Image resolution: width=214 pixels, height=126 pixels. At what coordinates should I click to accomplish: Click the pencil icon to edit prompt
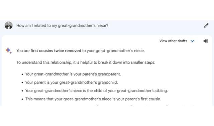[x=206, y=25]
